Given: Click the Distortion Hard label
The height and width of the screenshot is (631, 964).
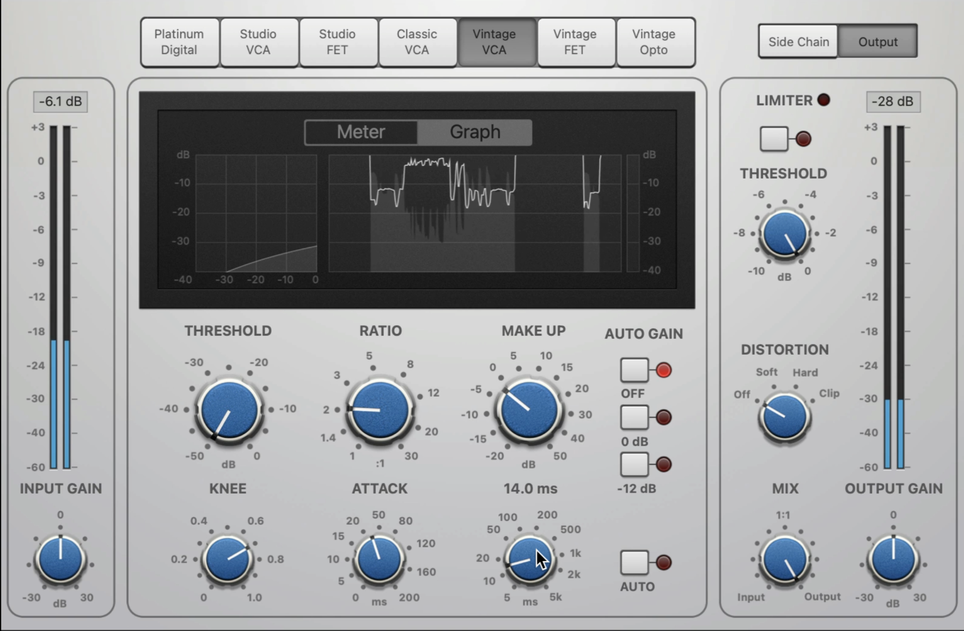Looking at the screenshot, I should (805, 373).
